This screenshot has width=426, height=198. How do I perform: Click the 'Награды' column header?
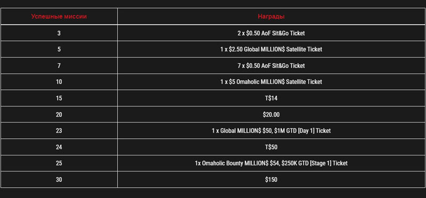point(271,16)
